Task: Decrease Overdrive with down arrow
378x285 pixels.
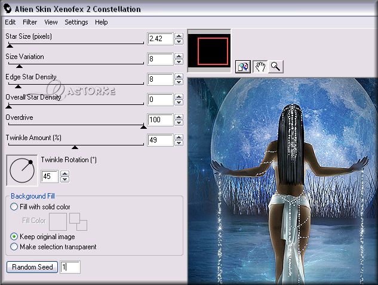Action: (179, 122)
